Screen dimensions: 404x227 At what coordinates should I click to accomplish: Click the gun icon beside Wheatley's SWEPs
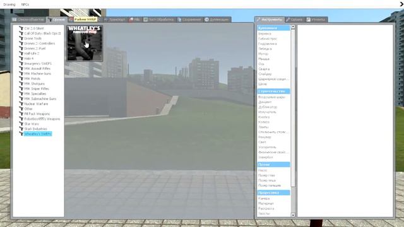21,134
